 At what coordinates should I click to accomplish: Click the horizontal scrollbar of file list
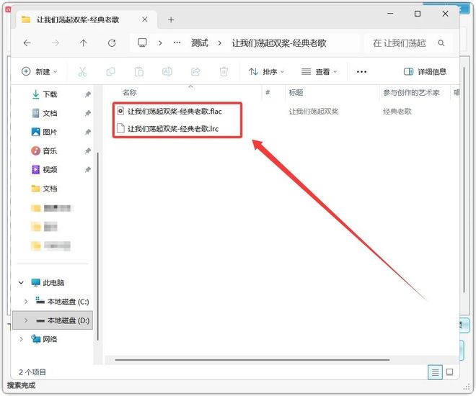(252, 360)
